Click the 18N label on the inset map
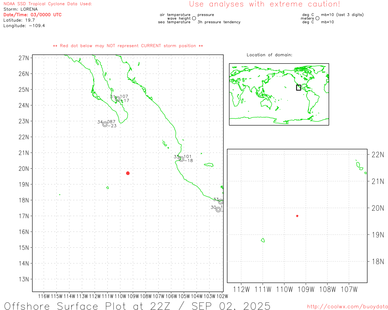 coord(378,262)
